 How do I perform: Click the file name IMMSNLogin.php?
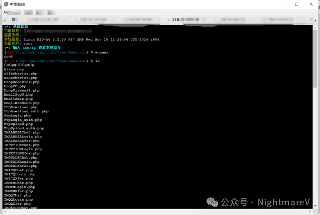pos(19,187)
